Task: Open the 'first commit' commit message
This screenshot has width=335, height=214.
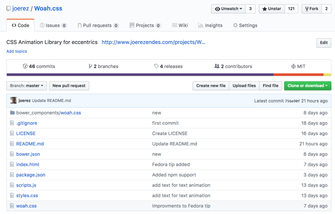Action: 166,123
